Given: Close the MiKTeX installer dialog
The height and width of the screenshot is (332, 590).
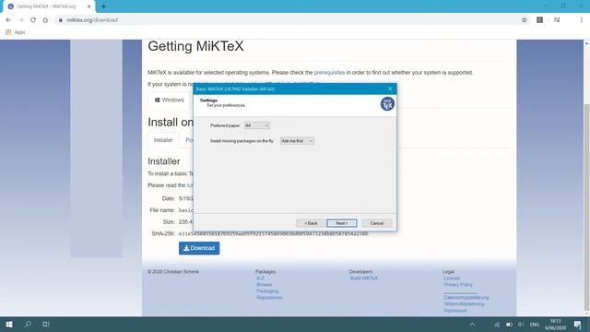Looking at the screenshot, I should tap(390, 89).
